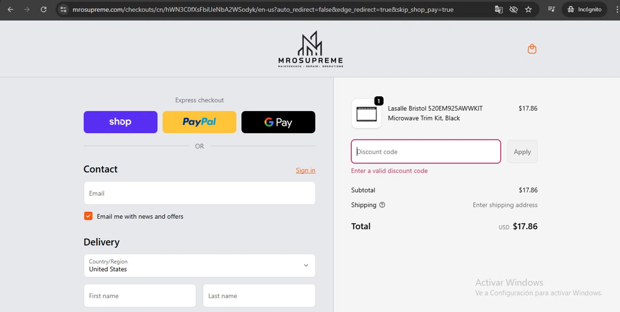Uncheck Email me with news and offers
The height and width of the screenshot is (312, 620).
click(88, 216)
